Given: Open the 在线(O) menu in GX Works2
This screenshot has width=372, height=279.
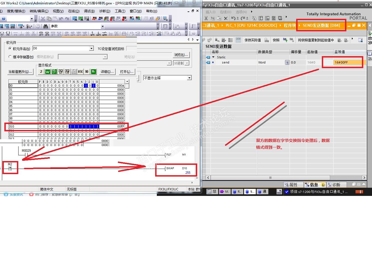Looking at the screenshot, I should coord(74,11).
